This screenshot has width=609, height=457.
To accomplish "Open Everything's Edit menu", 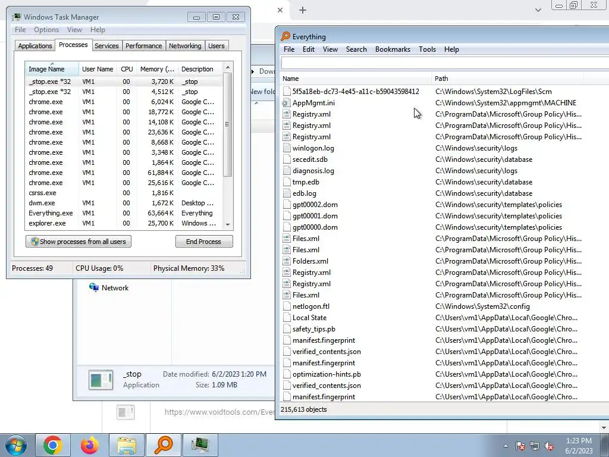I will (x=309, y=49).
